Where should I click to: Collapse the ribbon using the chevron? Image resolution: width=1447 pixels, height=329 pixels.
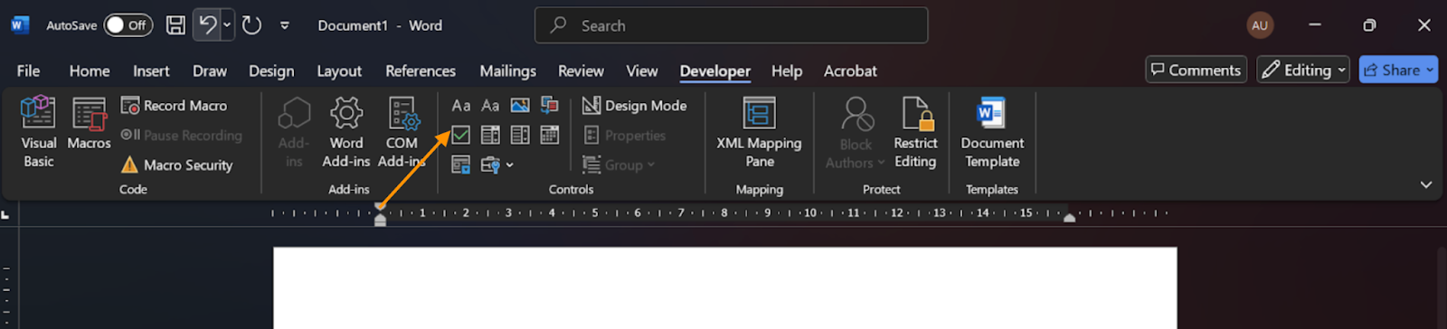coord(1426,184)
